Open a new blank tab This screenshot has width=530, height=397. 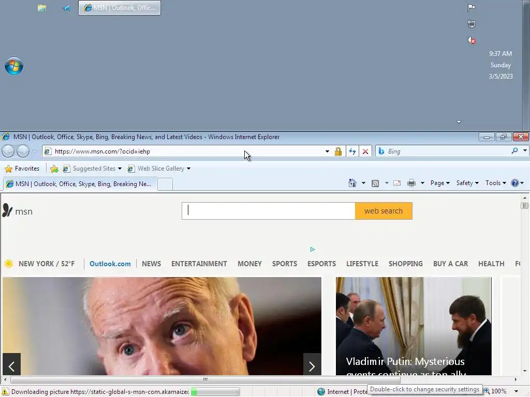165,185
